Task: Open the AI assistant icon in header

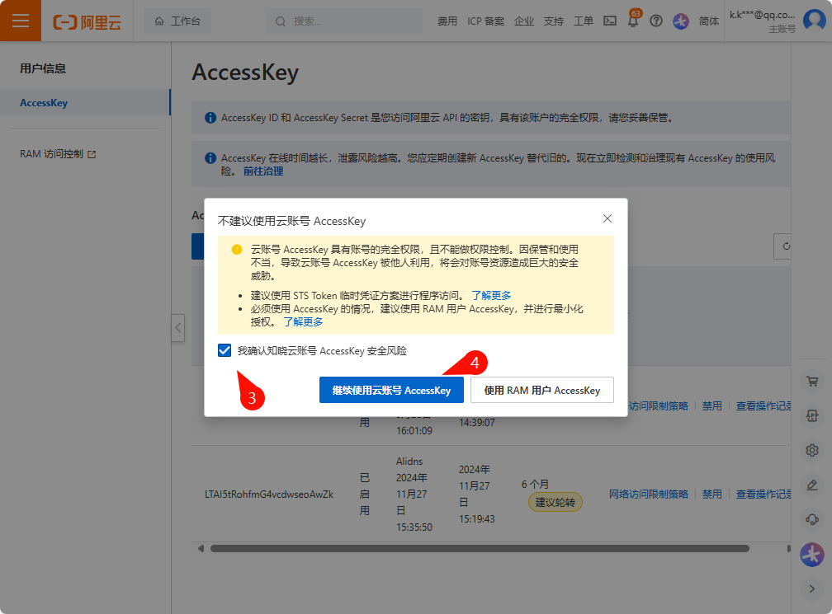Action: click(681, 21)
